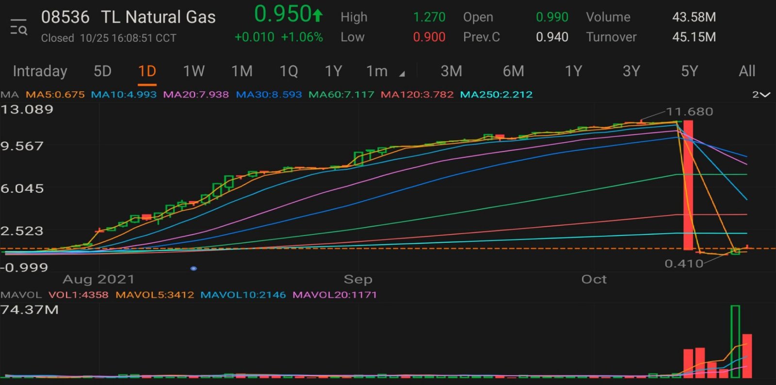Screen dimensions: 776x385
Task: Select the 1D chart tab
Action: (x=147, y=71)
